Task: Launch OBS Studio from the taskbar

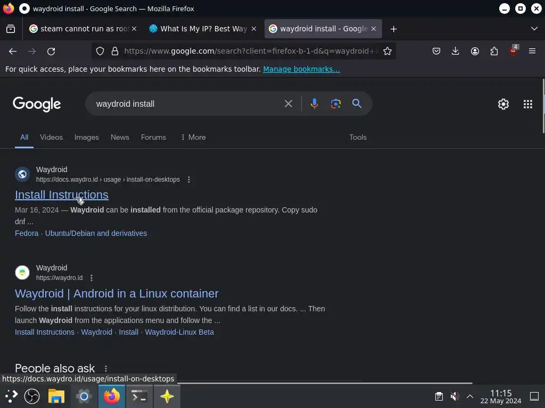Action: coord(31,396)
